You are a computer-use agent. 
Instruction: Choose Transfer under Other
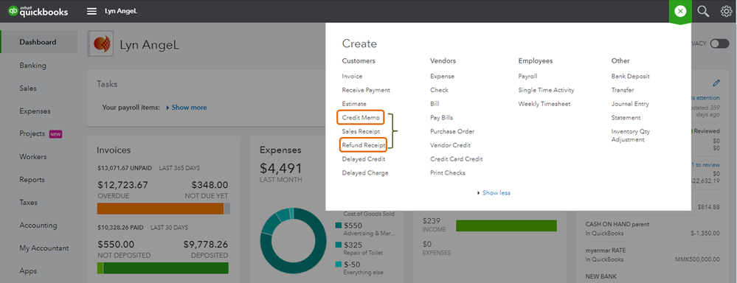coord(623,90)
